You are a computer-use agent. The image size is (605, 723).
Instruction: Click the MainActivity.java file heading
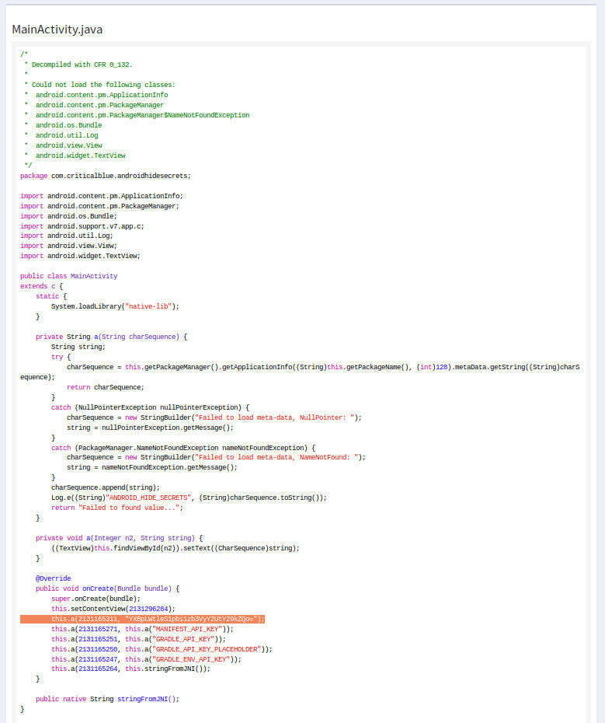[x=57, y=30]
